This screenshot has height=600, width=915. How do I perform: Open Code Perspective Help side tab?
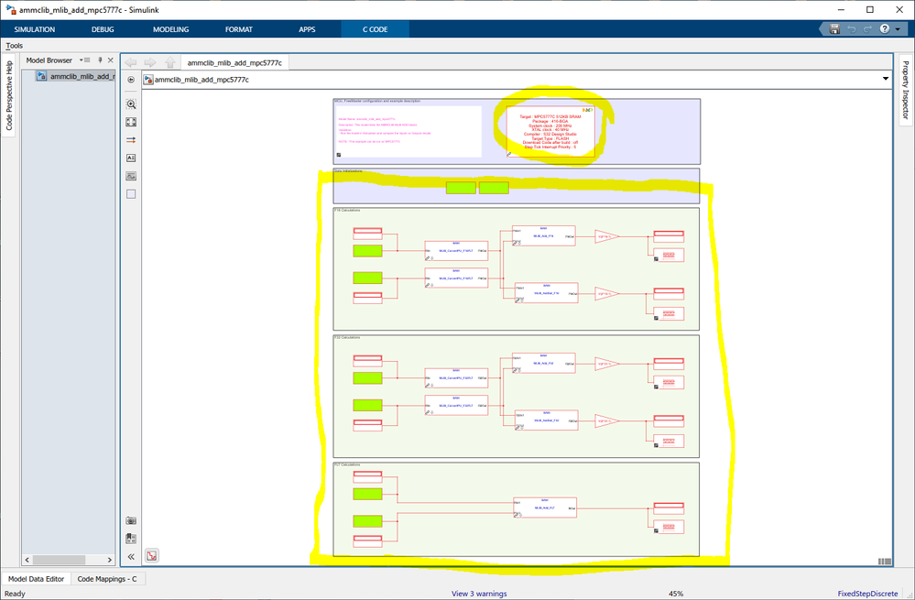tap(9, 95)
